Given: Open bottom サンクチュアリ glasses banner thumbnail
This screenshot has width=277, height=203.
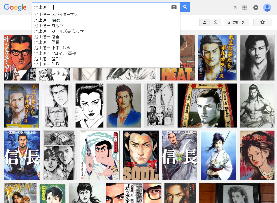Looking at the screenshot, I should click(x=133, y=193).
